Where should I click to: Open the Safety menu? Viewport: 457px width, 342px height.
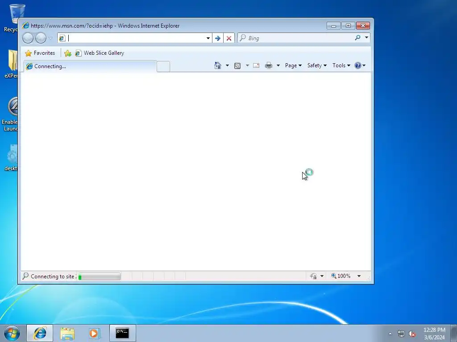coord(317,65)
